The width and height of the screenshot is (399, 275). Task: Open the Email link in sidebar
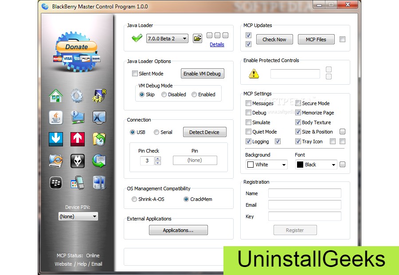click(97, 264)
